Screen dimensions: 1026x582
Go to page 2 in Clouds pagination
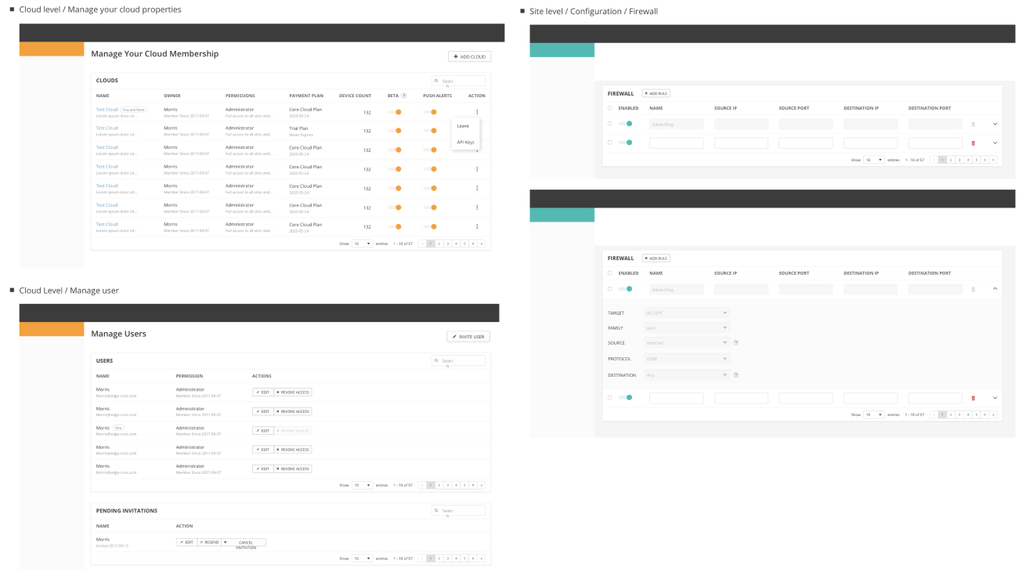coord(439,244)
